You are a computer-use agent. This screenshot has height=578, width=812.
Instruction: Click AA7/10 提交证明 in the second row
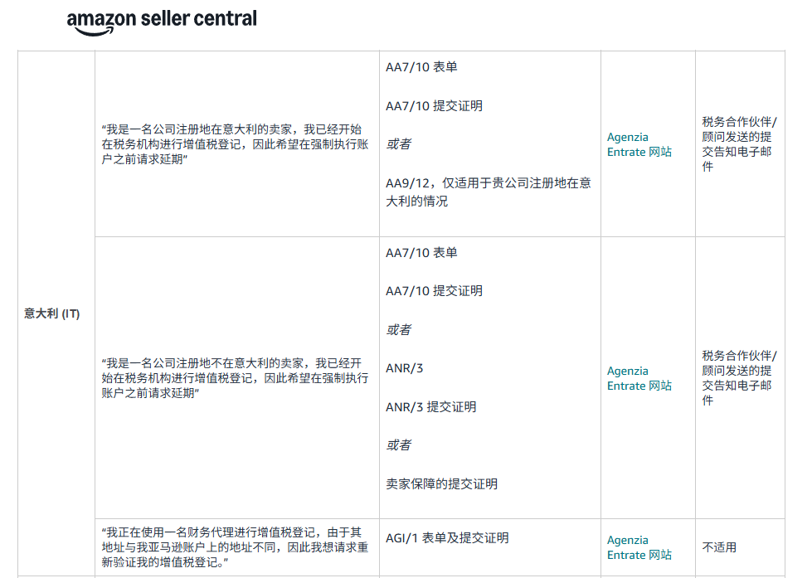coord(434,291)
